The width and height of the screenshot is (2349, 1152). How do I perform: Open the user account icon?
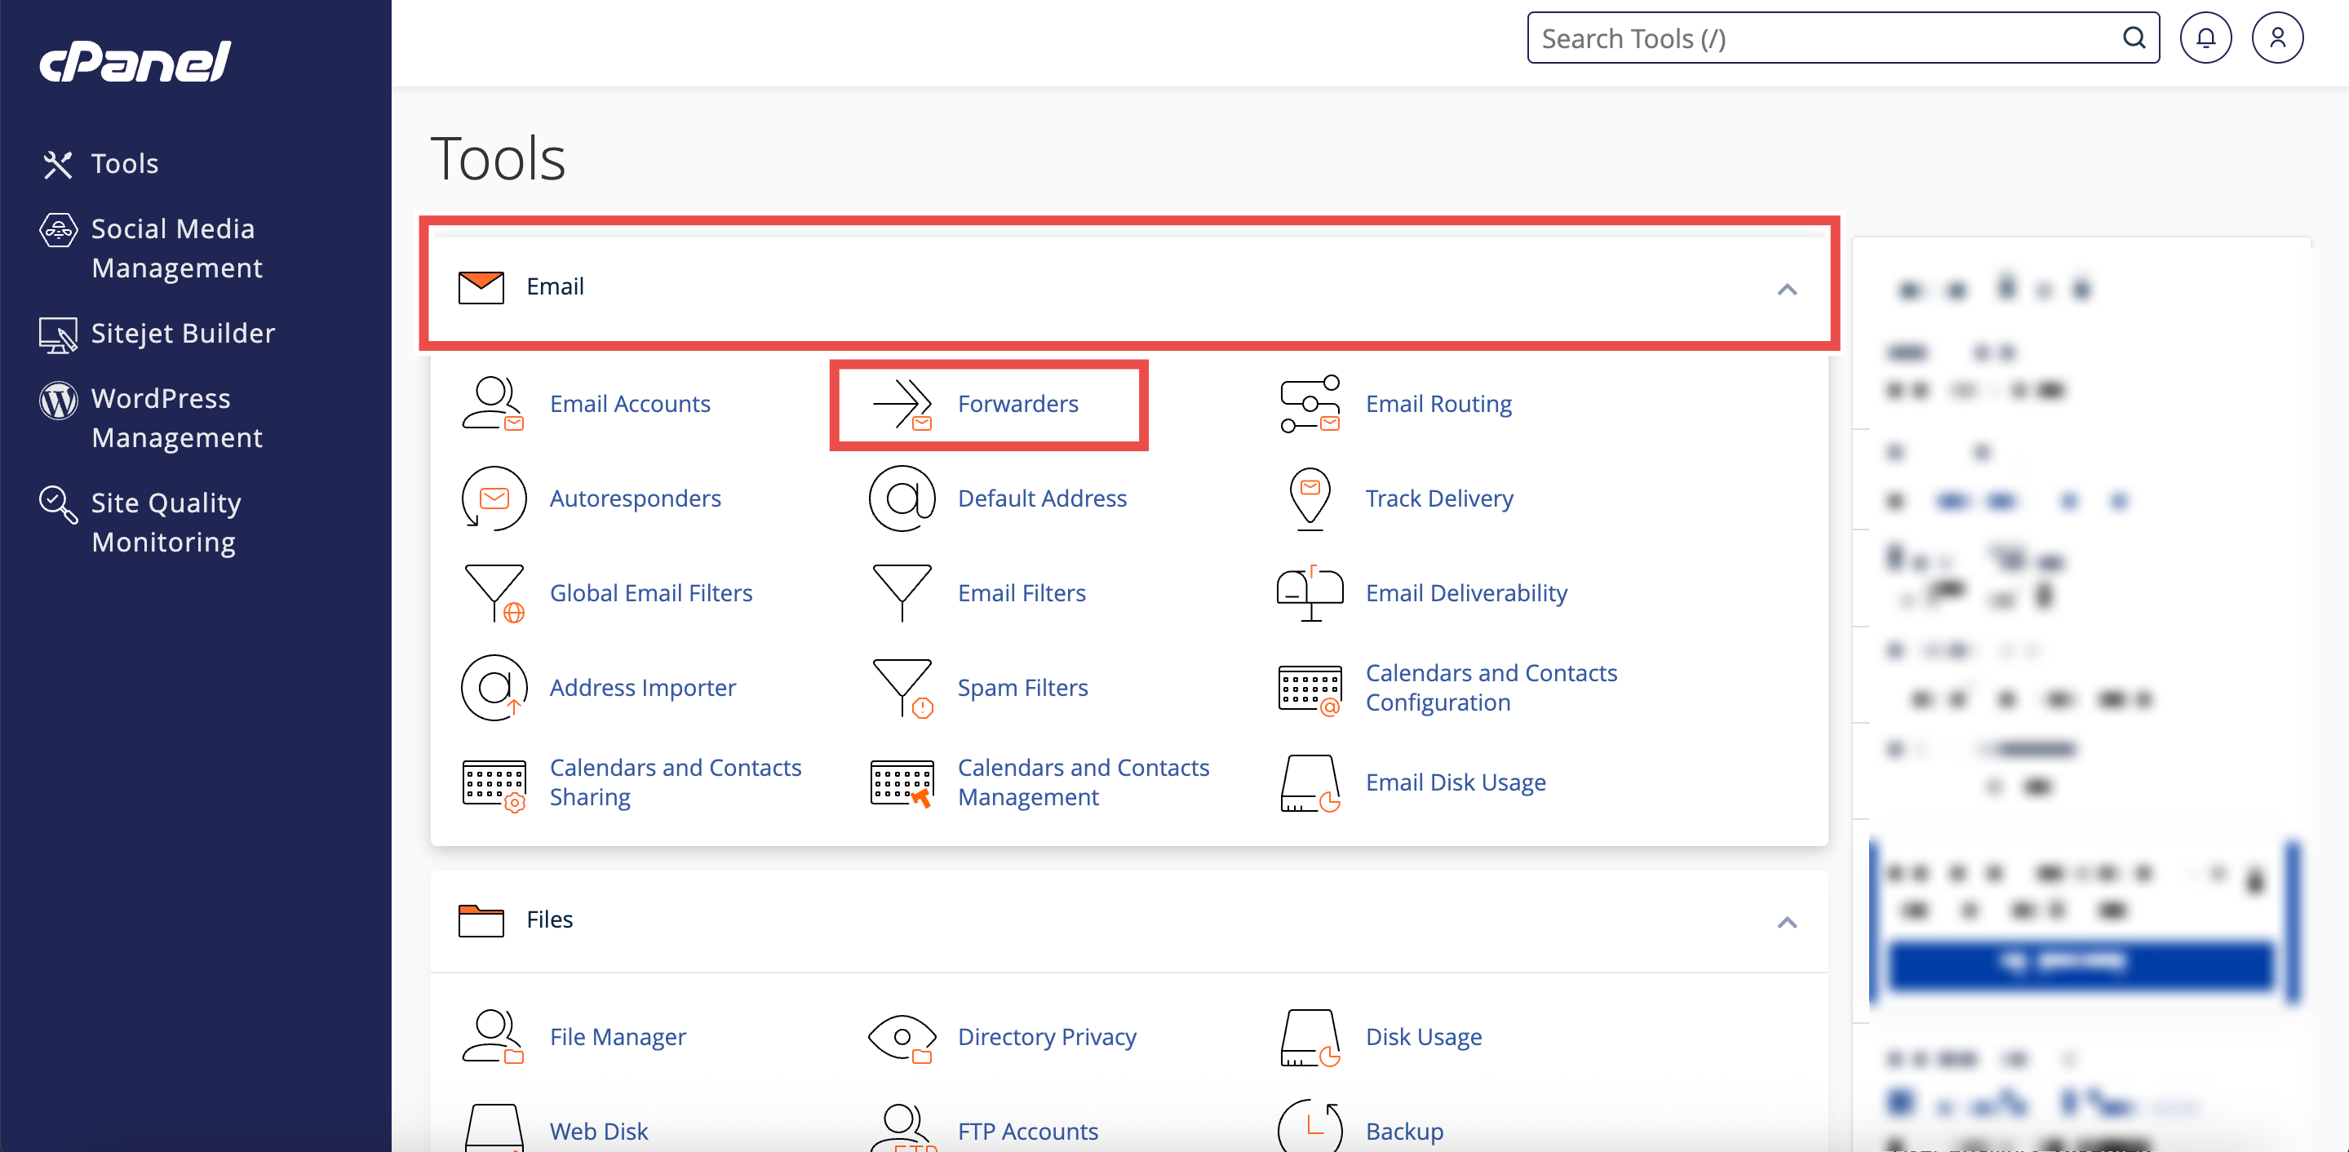pyautogui.click(x=2277, y=38)
